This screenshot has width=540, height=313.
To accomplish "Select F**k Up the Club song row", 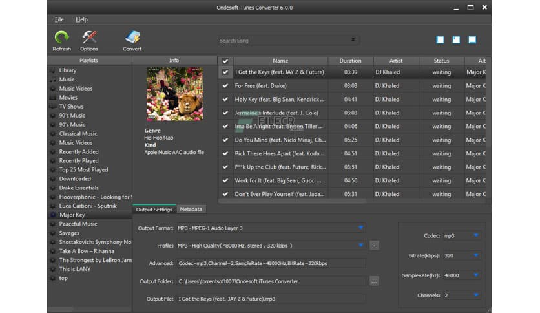I will click(352, 167).
